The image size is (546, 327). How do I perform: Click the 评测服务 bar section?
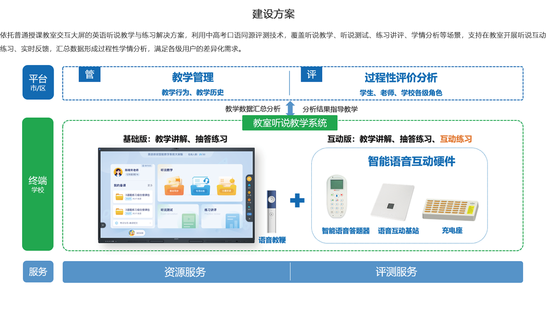(x=396, y=272)
